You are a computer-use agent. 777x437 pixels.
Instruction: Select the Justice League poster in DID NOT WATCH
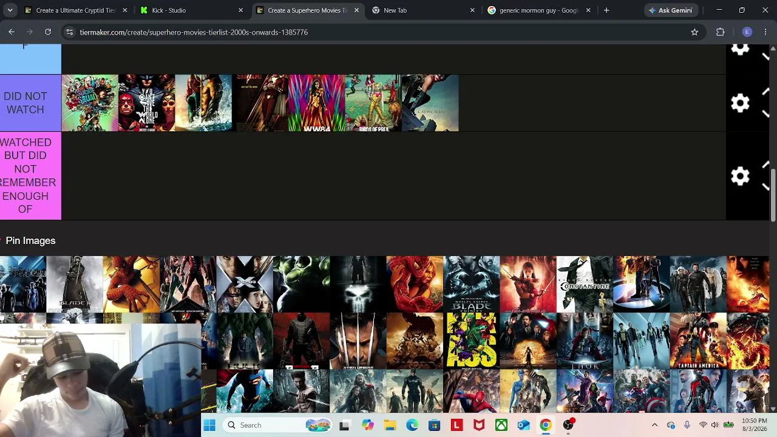(147, 103)
